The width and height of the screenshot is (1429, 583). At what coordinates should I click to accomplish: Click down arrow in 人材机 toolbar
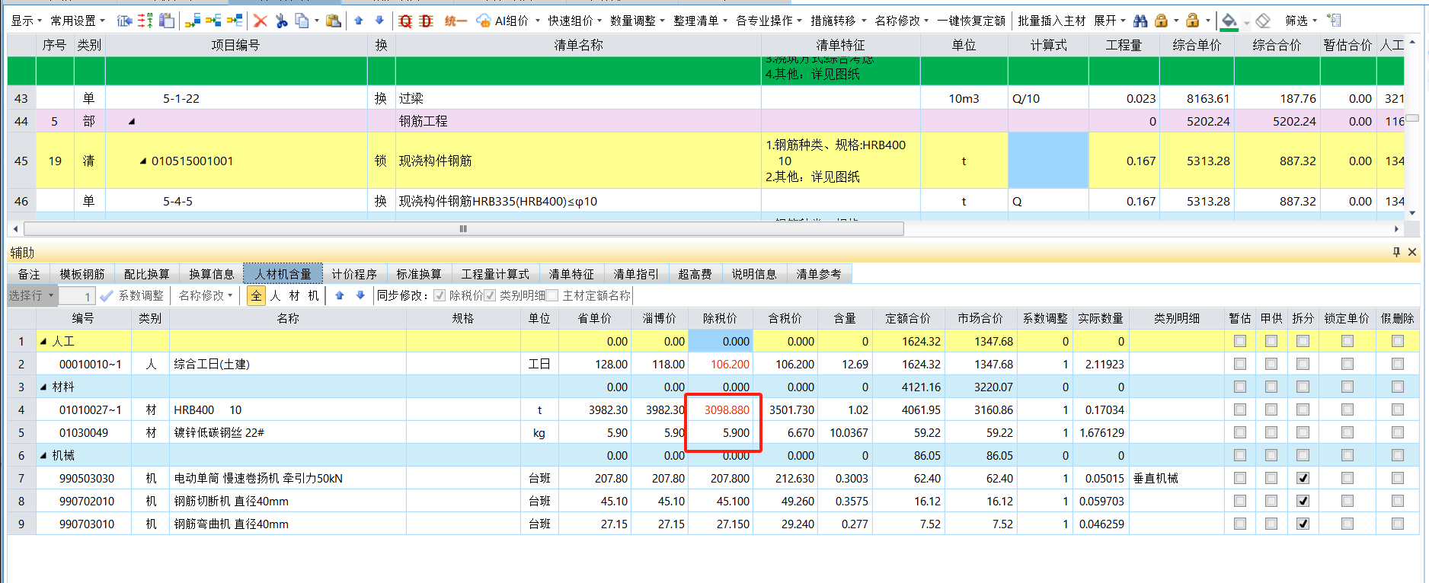(x=361, y=295)
